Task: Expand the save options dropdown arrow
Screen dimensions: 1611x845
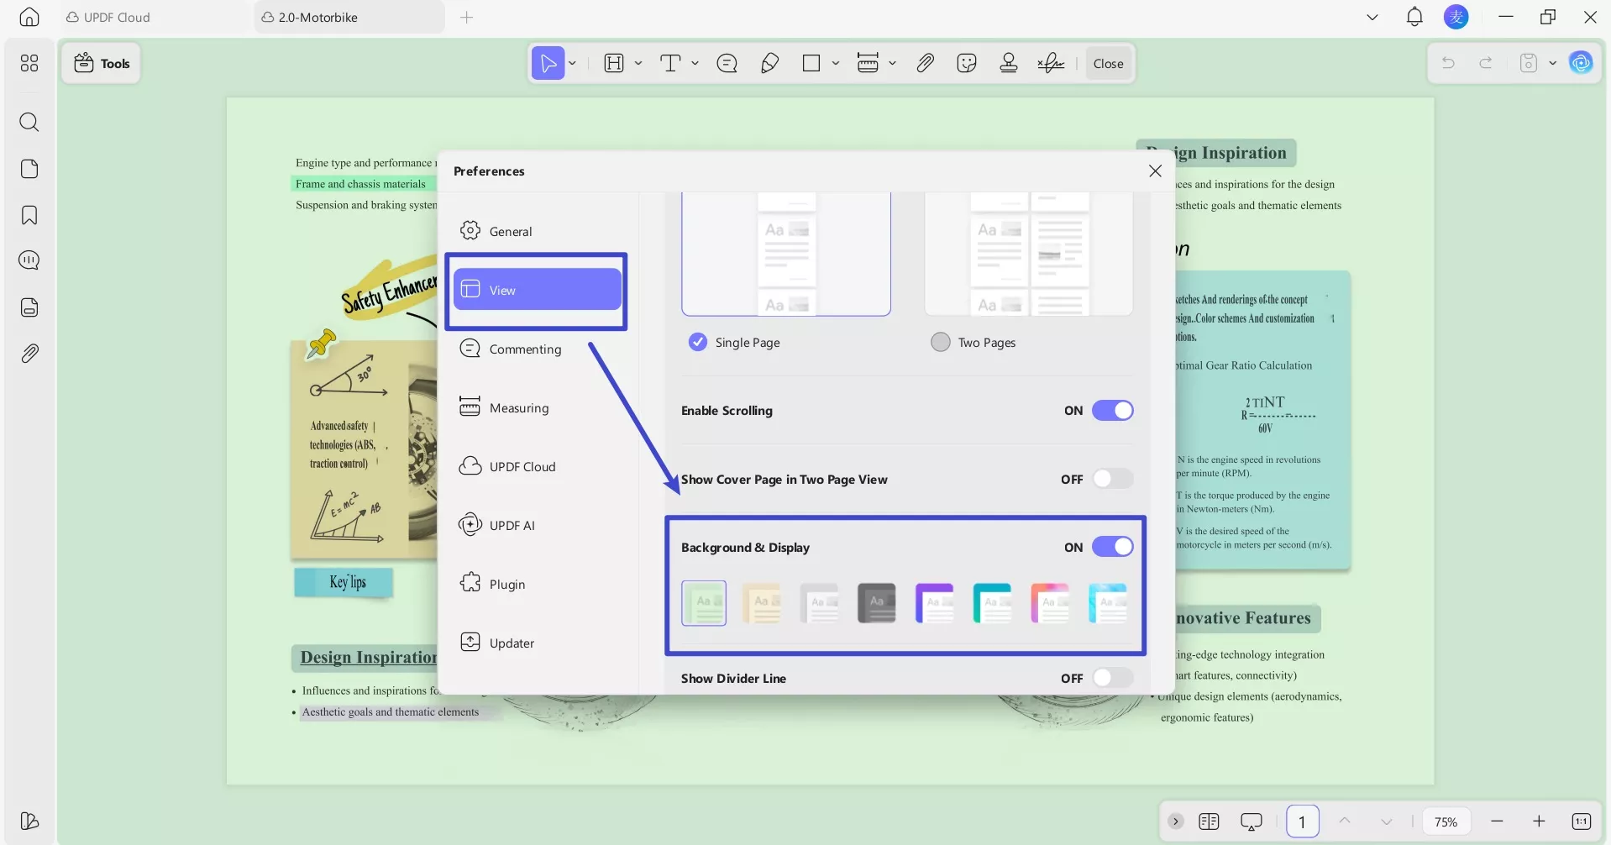Action: tap(1552, 63)
